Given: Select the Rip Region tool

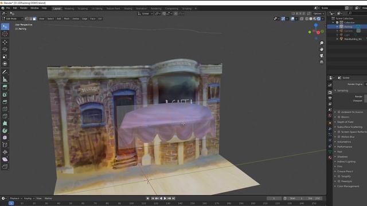Looking at the screenshot, I should [x=5, y=167].
